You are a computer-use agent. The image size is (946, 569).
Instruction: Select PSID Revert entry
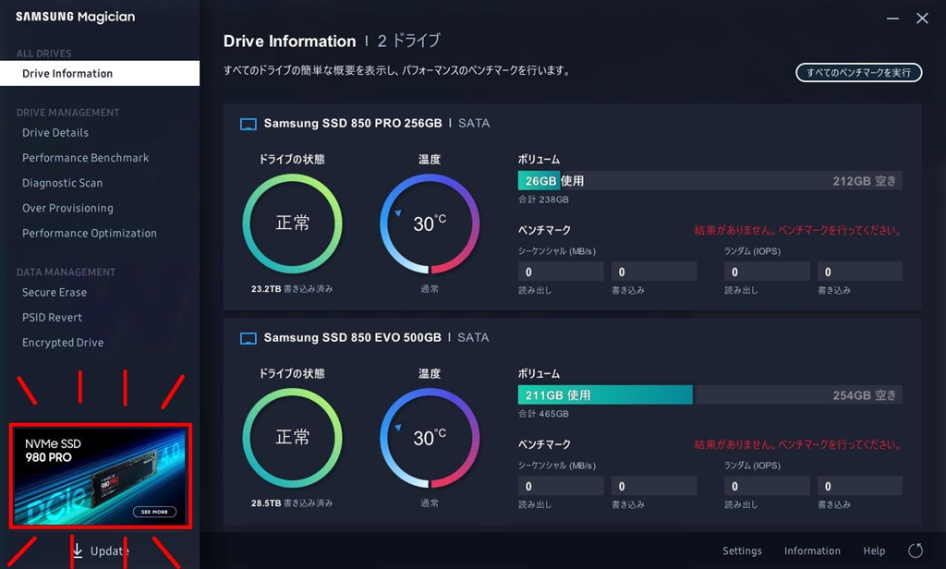52,318
